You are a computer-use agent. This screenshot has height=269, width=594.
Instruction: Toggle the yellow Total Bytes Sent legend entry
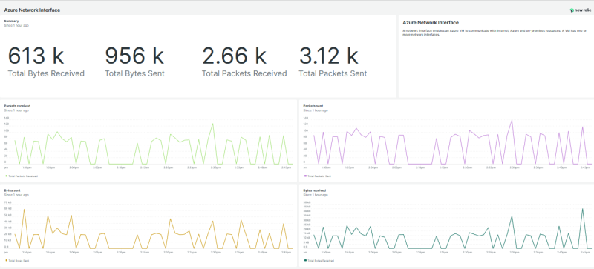[17, 261]
